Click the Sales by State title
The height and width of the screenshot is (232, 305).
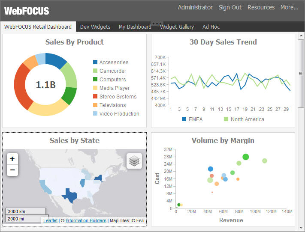click(75, 140)
